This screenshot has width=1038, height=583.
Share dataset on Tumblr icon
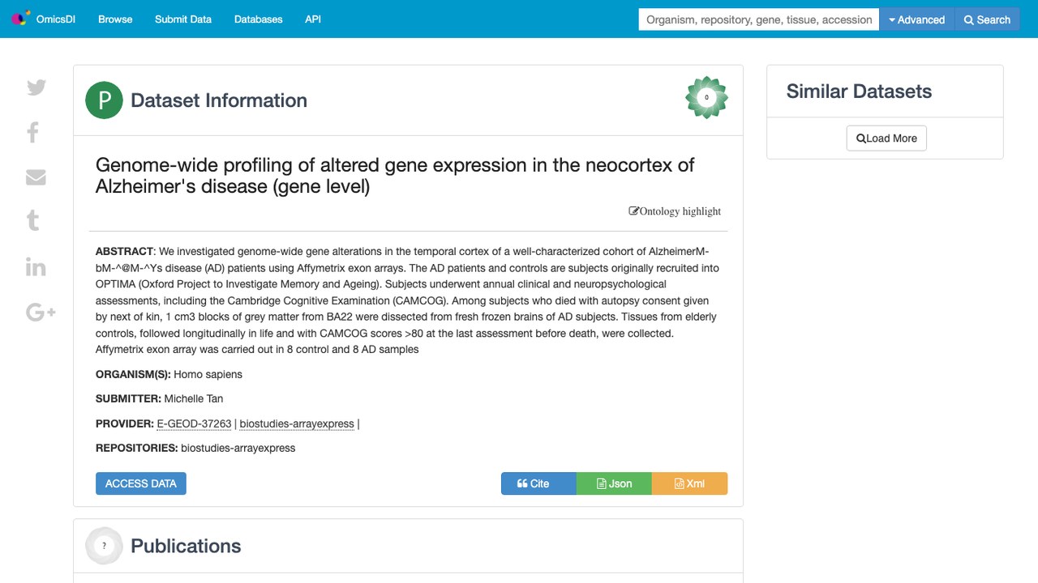[x=33, y=220]
